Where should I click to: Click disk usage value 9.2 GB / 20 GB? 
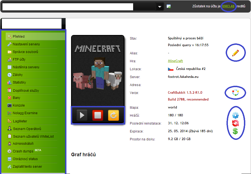179,139
